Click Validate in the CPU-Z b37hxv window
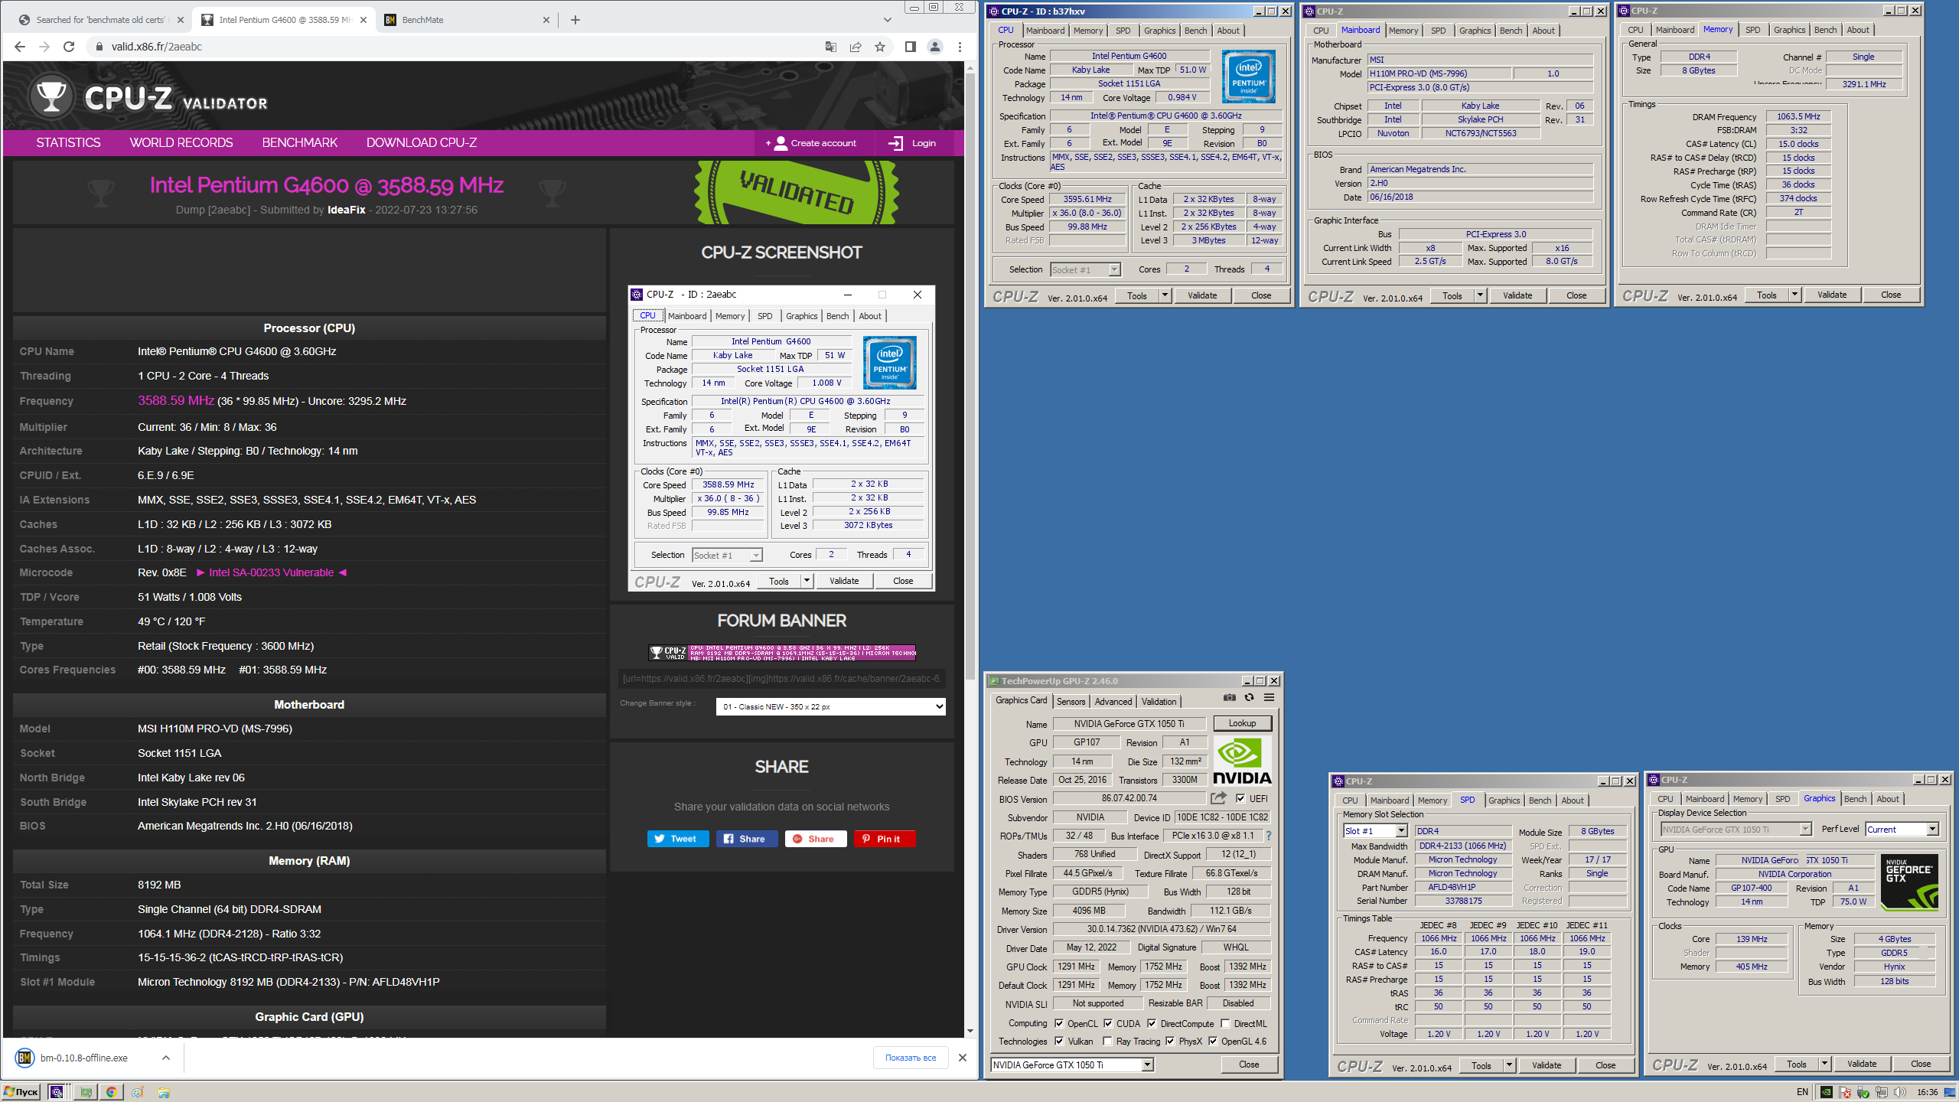This screenshot has height=1102, width=1959. 1202,295
